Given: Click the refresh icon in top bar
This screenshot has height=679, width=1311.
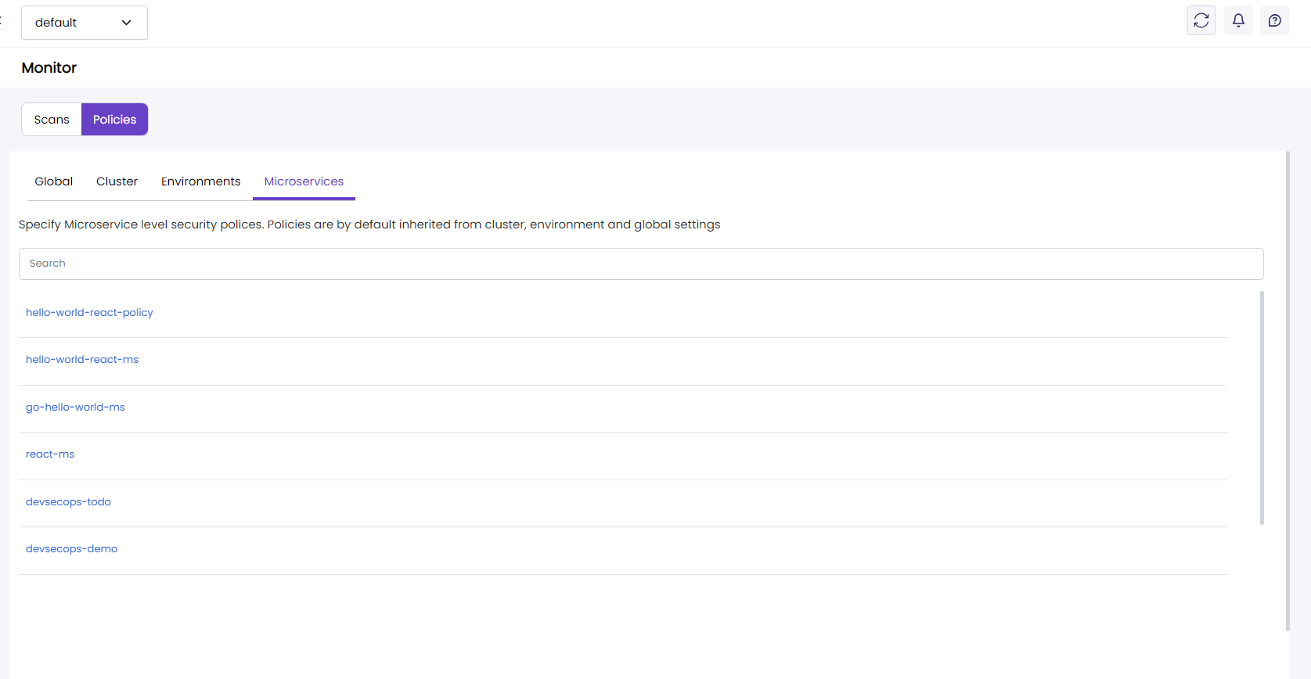Looking at the screenshot, I should 1201,21.
